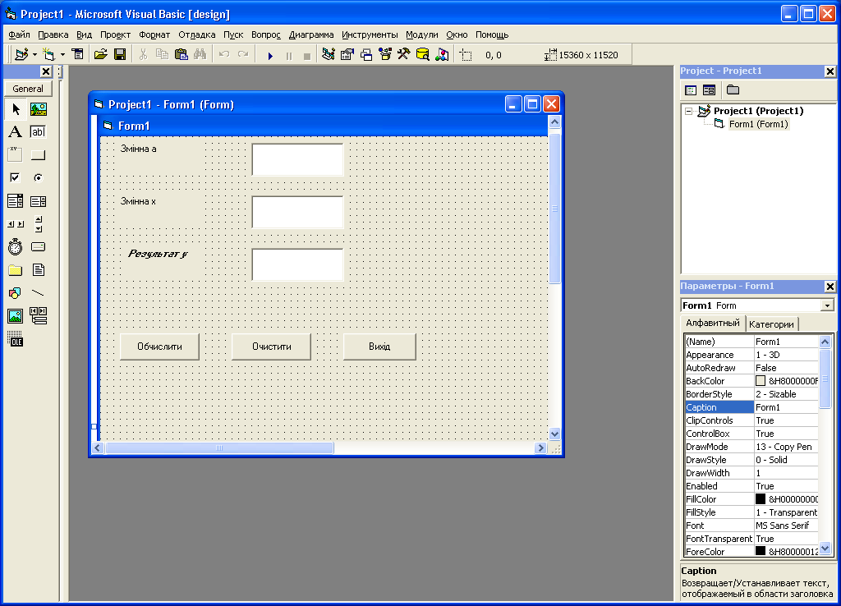The image size is (841, 606).
Task: Click the Find binoculars icon
Action: click(x=200, y=55)
